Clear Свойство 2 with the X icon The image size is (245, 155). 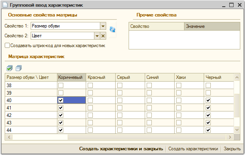coord(103,36)
